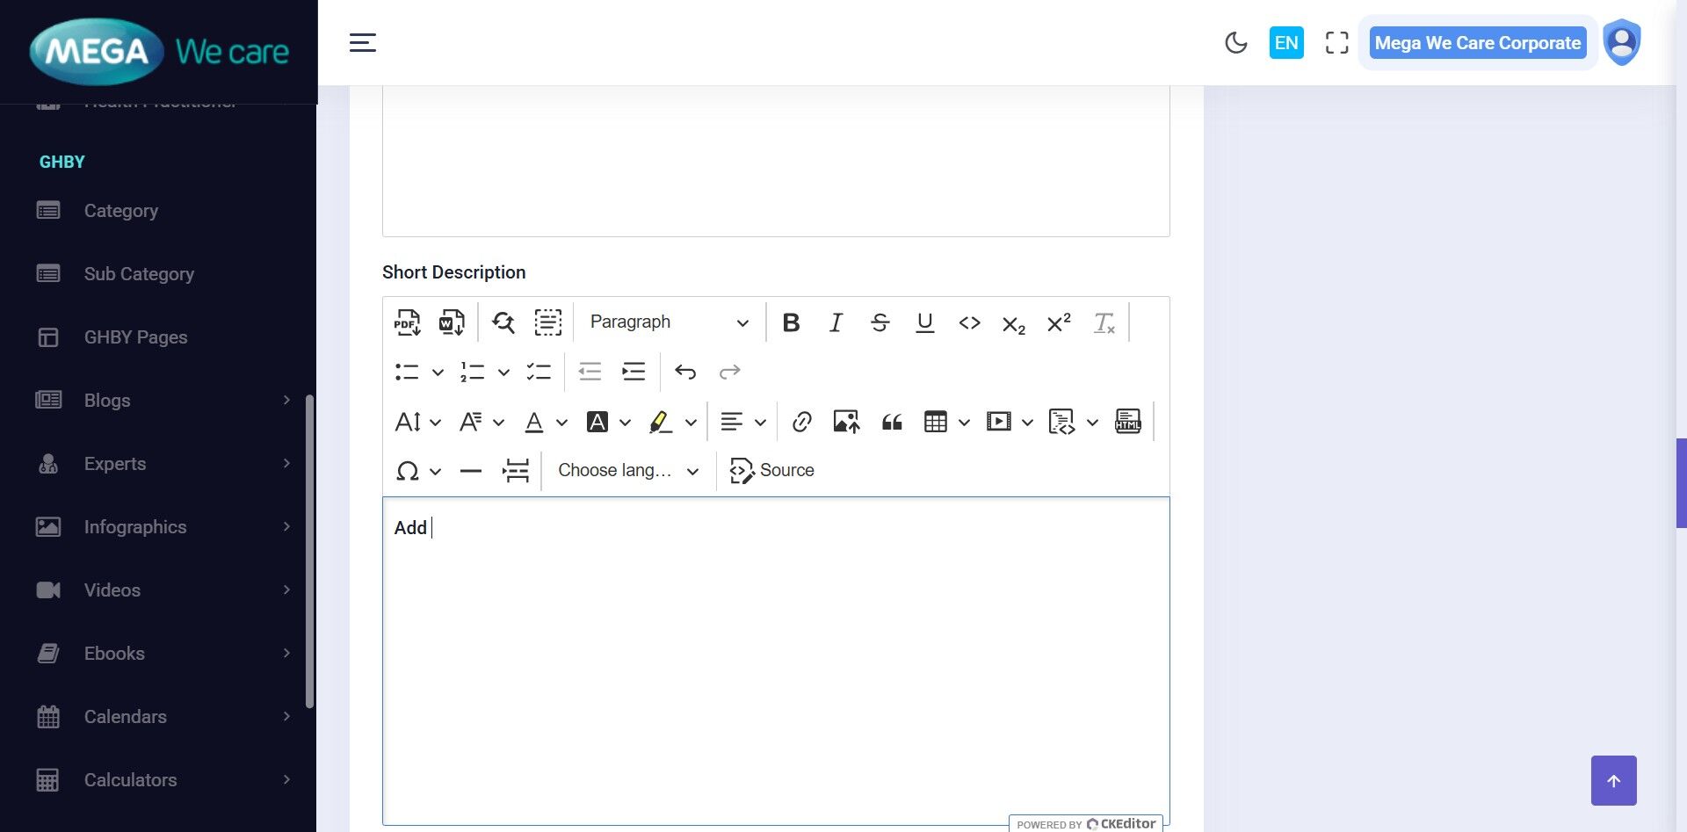Open the Sub Category menu item

tap(139, 274)
